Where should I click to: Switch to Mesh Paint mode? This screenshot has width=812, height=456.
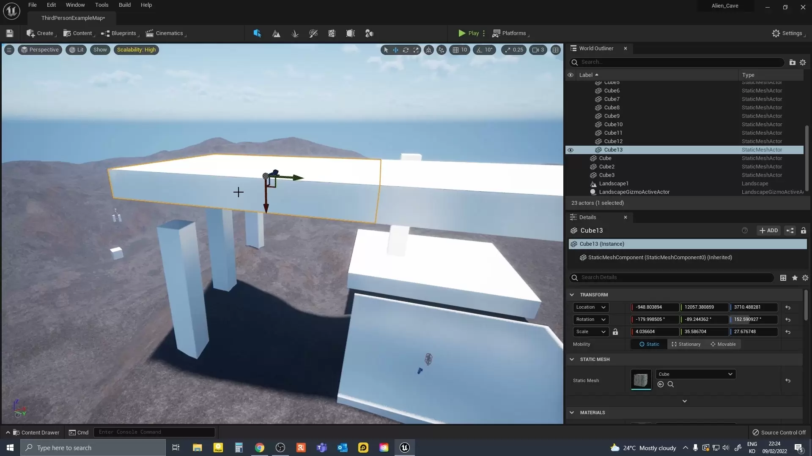coord(313,33)
